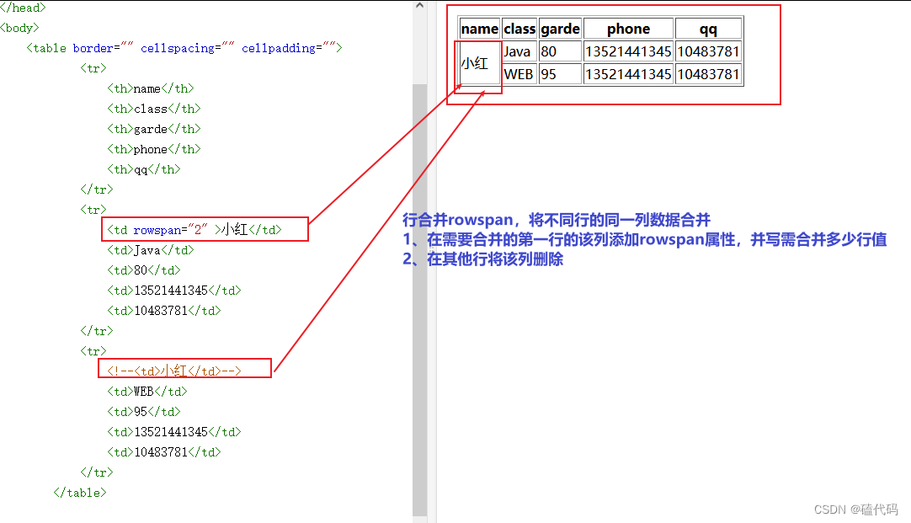Click the <td>Java</td> code line
The width and height of the screenshot is (911, 523).
click(151, 250)
